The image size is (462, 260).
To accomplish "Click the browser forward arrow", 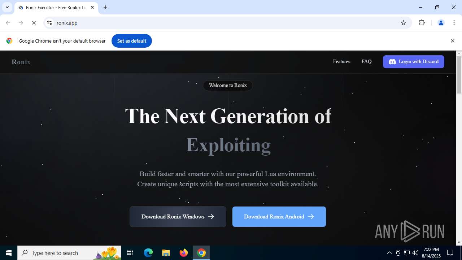I will pos(21,23).
